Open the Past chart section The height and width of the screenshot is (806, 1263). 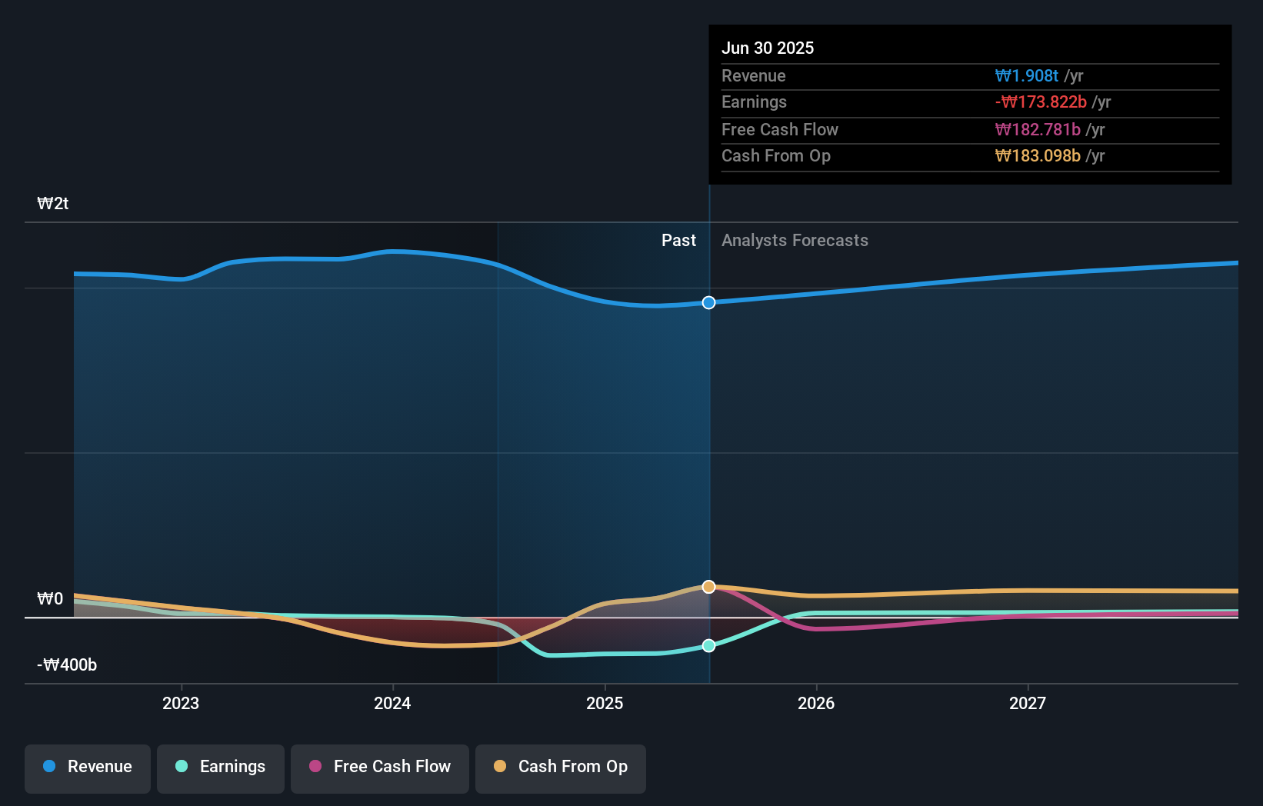[x=678, y=240]
